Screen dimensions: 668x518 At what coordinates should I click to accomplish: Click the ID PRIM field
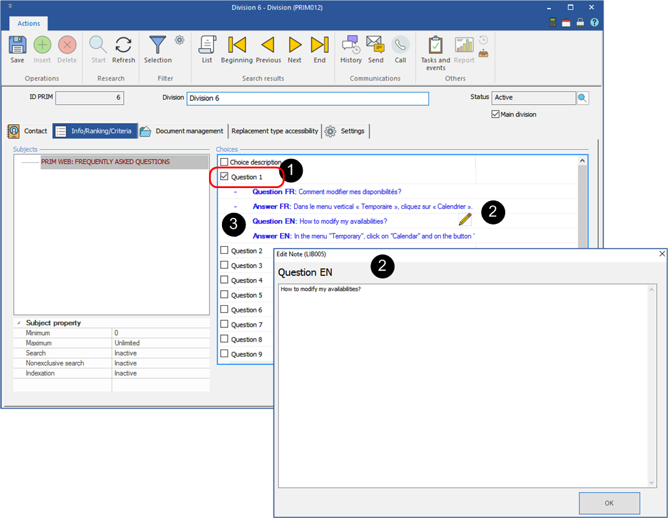coord(89,98)
